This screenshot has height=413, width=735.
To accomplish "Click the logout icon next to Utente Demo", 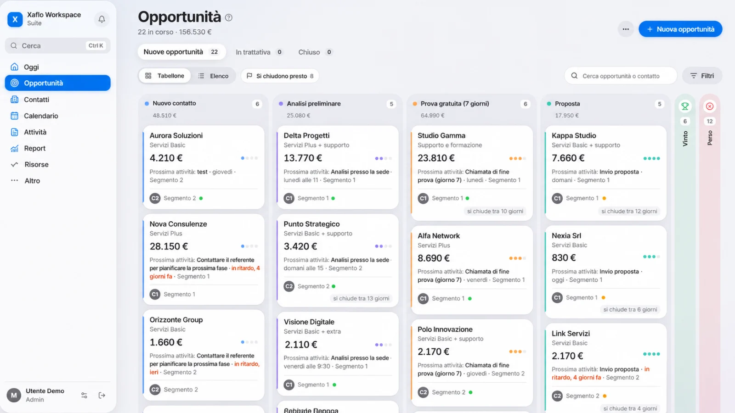I will (102, 395).
